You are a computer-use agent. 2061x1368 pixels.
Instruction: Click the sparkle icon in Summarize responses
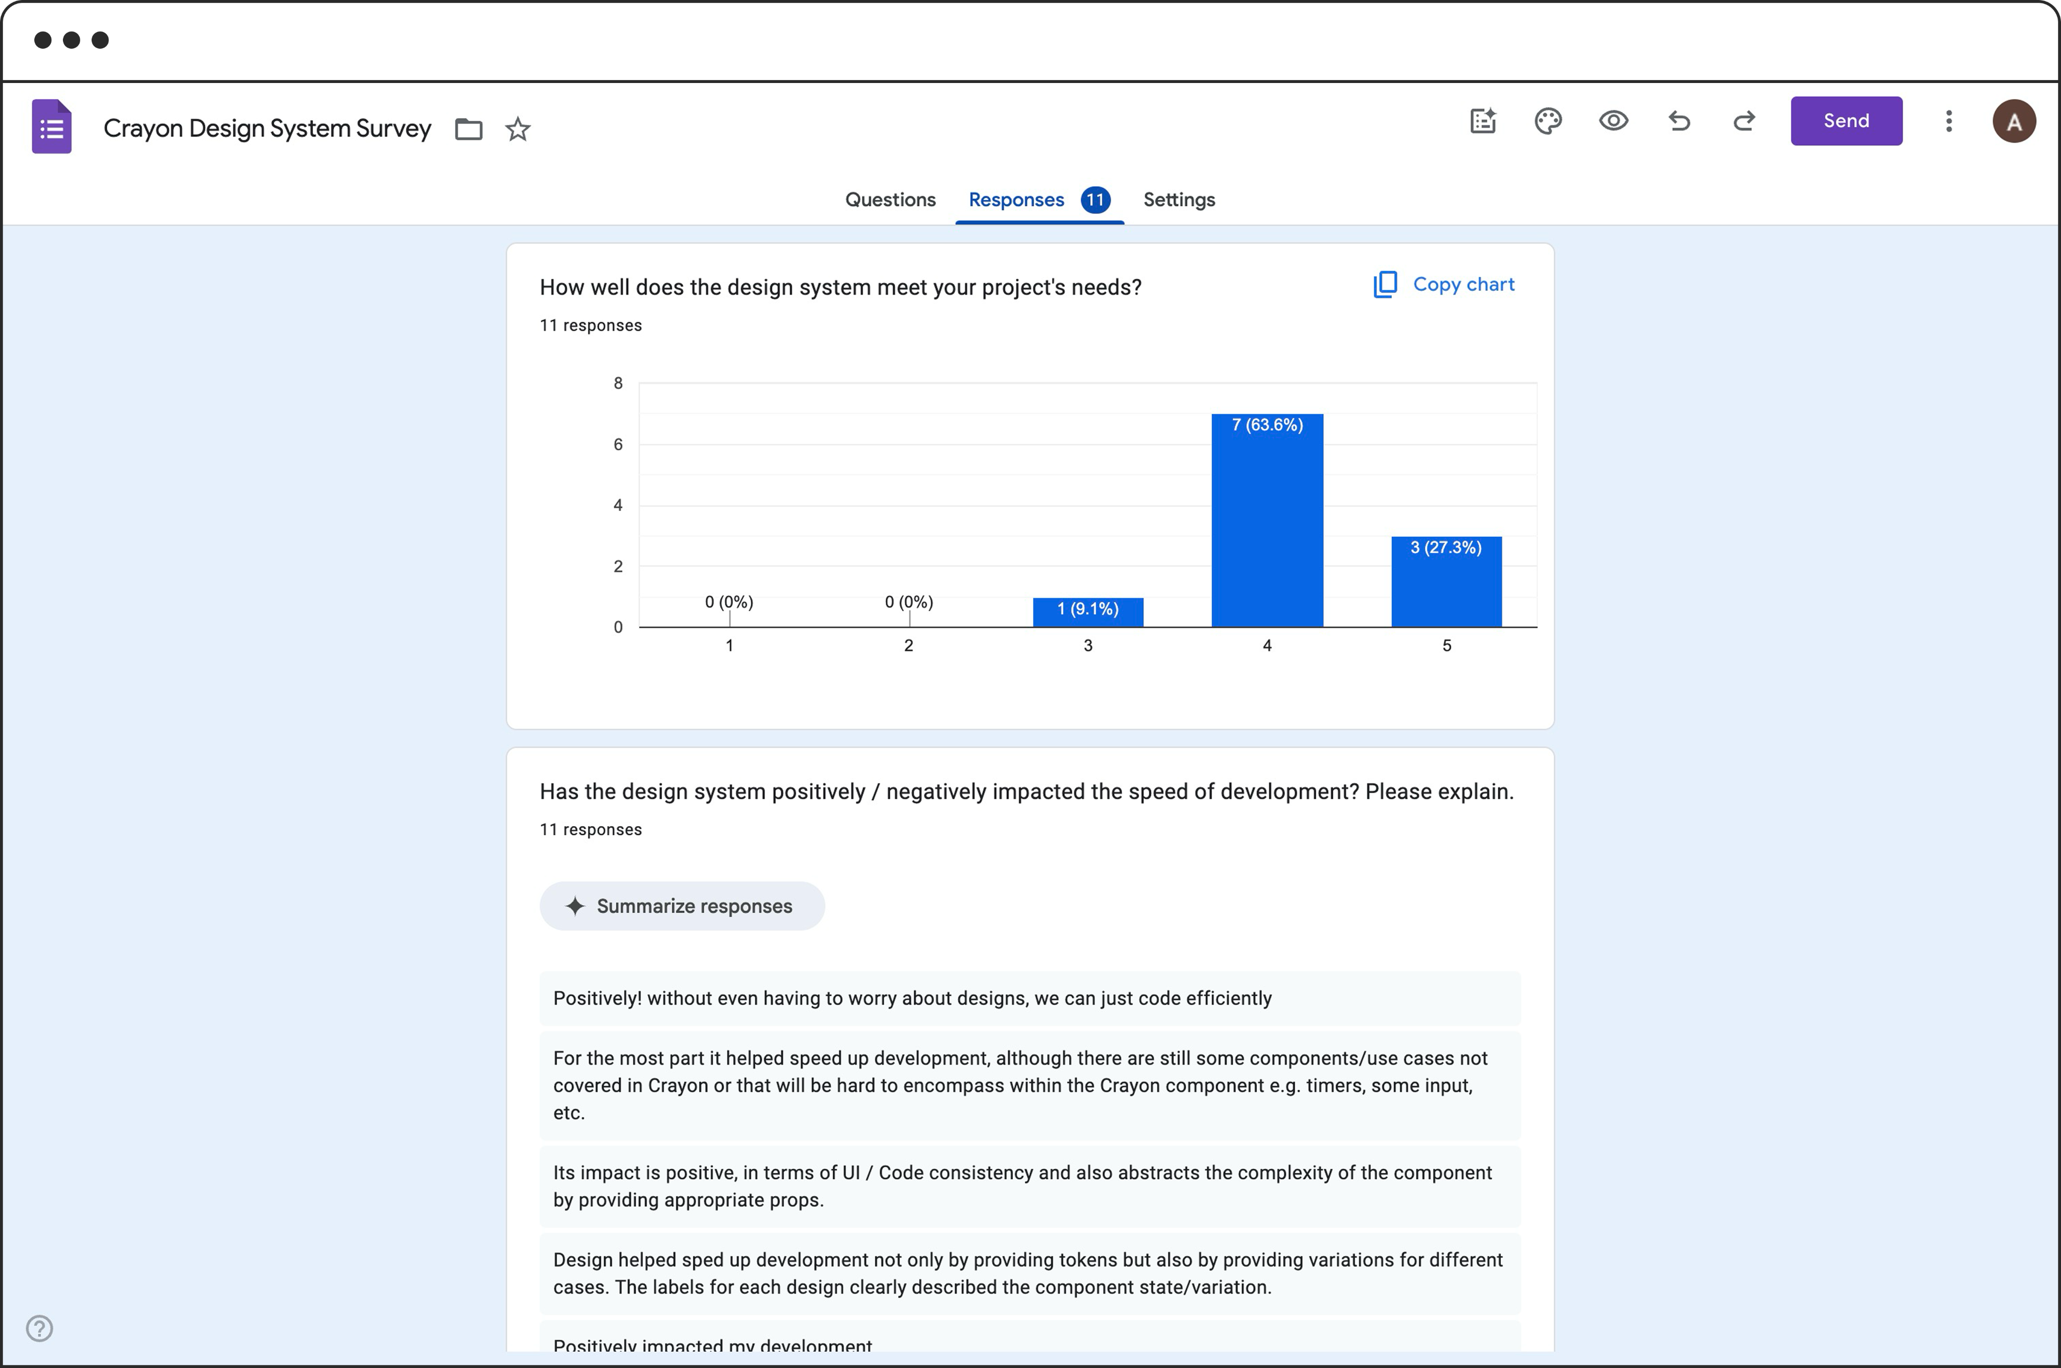click(x=575, y=906)
